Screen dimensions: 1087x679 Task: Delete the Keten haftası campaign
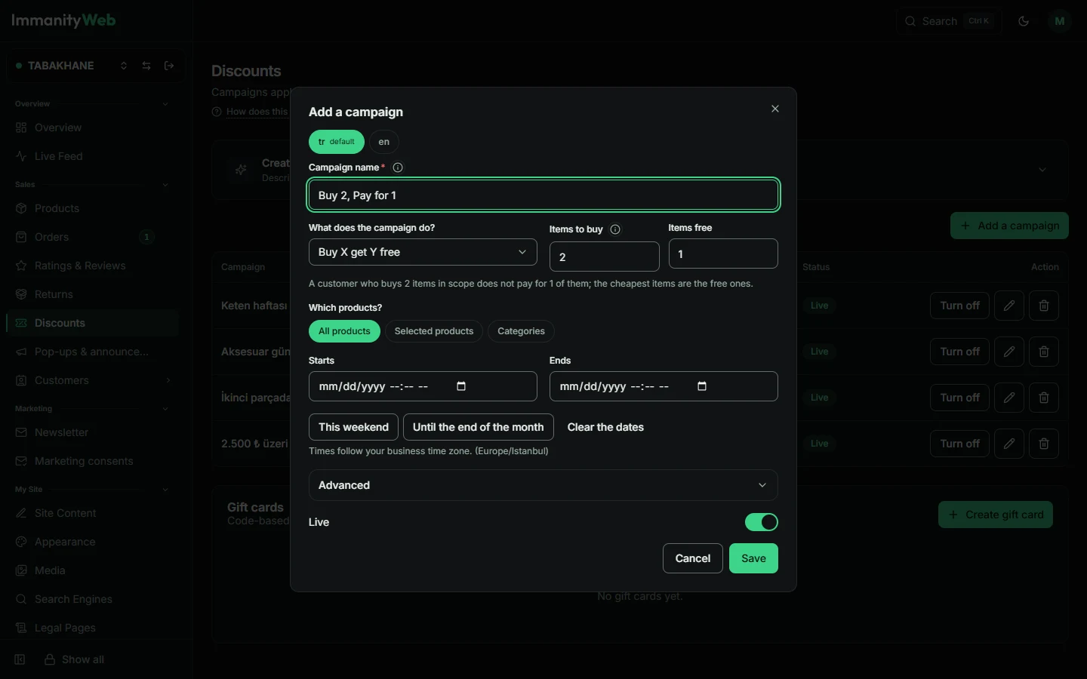[1044, 306]
